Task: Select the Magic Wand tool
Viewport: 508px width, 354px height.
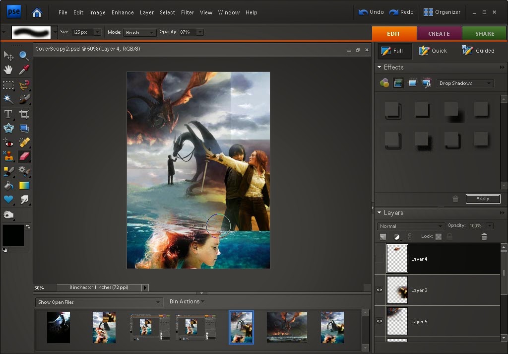Action: click(x=8, y=99)
